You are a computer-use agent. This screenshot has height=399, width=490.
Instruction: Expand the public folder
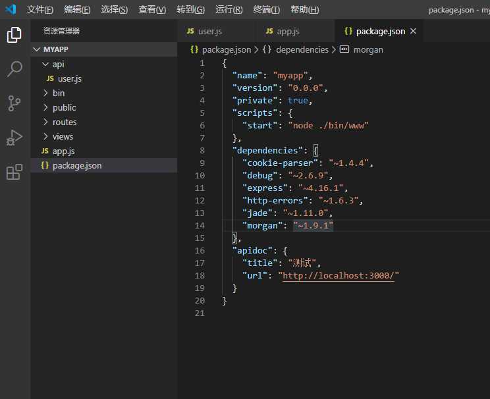[x=45, y=107]
